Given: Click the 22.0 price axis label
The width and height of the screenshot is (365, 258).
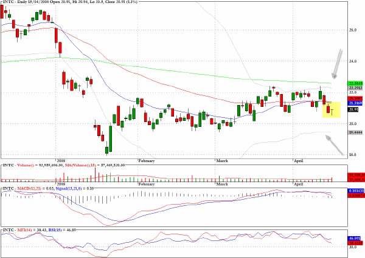Looking at the screenshot, I should [353, 92].
